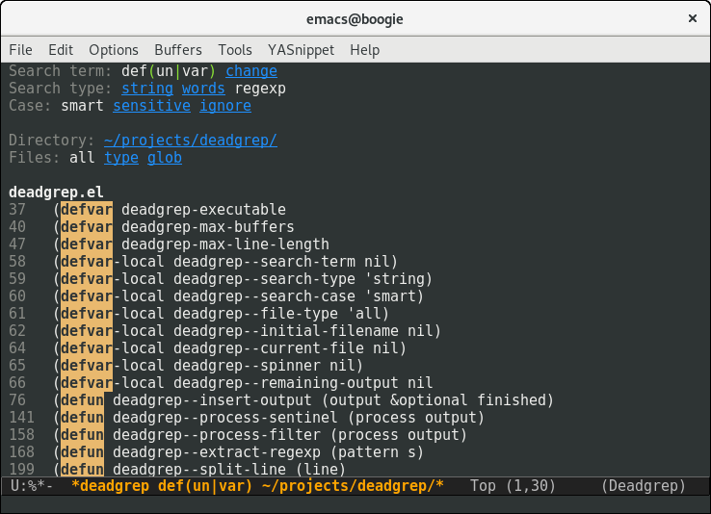This screenshot has height=514, width=711.
Task: Filter files by type link
Action: (x=121, y=158)
